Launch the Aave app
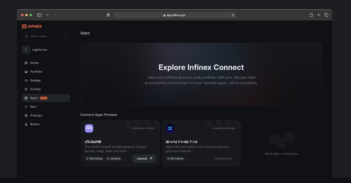 point(144,159)
